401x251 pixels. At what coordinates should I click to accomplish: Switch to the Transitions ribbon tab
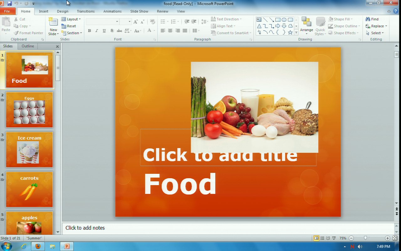click(x=86, y=11)
